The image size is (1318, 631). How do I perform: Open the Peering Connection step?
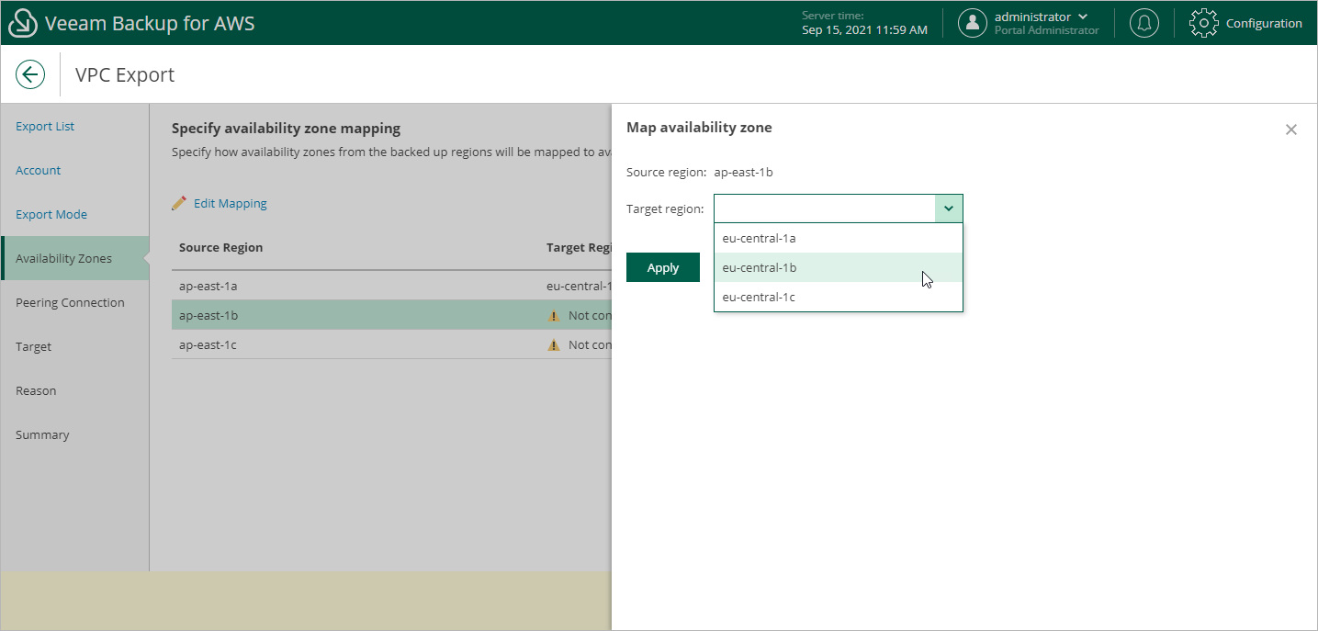70,303
